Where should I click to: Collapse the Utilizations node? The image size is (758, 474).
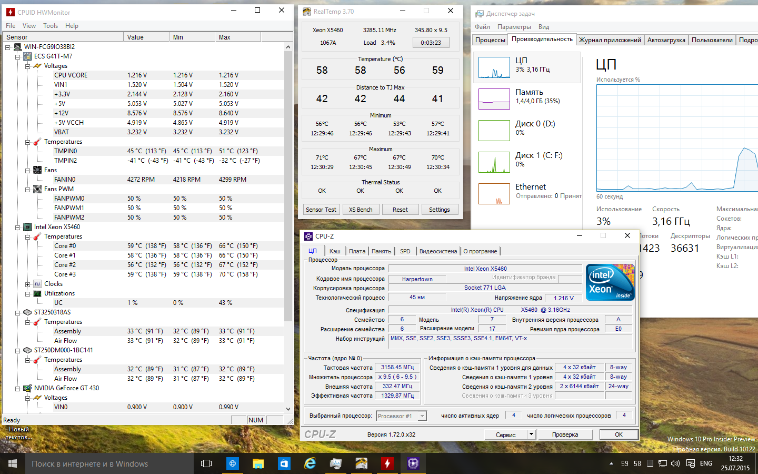coord(28,294)
